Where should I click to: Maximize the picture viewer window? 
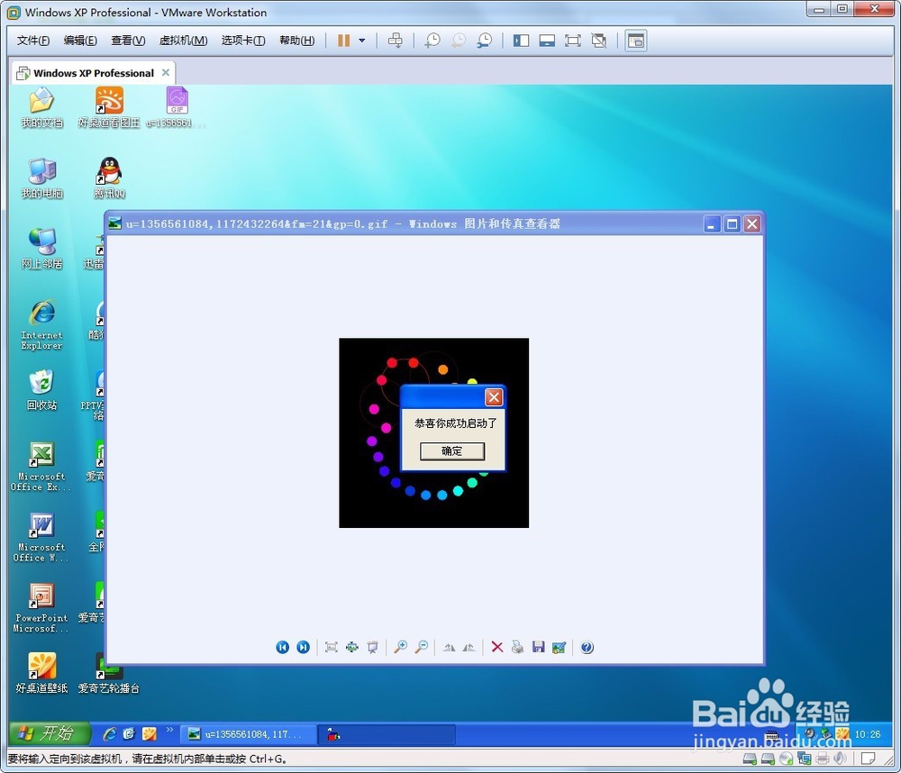tap(732, 224)
